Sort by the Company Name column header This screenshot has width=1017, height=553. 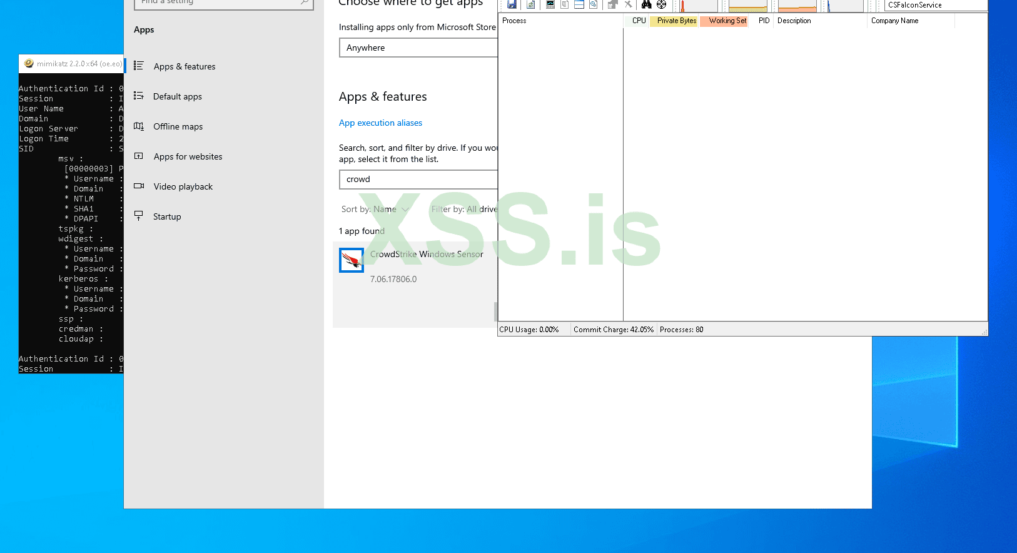(911, 21)
